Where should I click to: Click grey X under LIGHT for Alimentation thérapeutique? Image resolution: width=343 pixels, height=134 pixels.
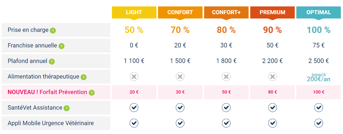point(134,77)
